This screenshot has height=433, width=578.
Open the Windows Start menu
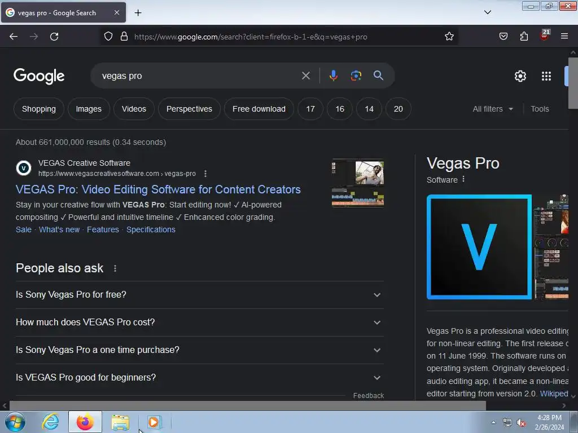pyautogui.click(x=15, y=422)
